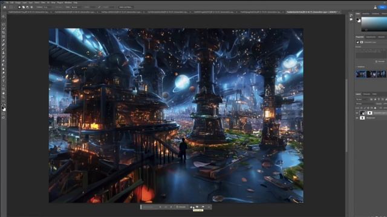
Task: Swap foreground and background colors
Action: click(5, 105)
